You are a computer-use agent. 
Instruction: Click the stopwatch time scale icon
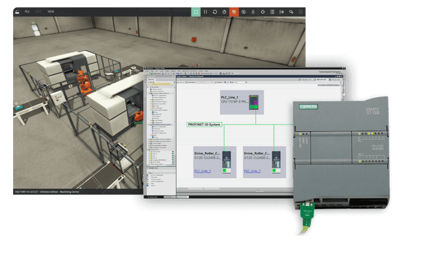click(224, 12)
